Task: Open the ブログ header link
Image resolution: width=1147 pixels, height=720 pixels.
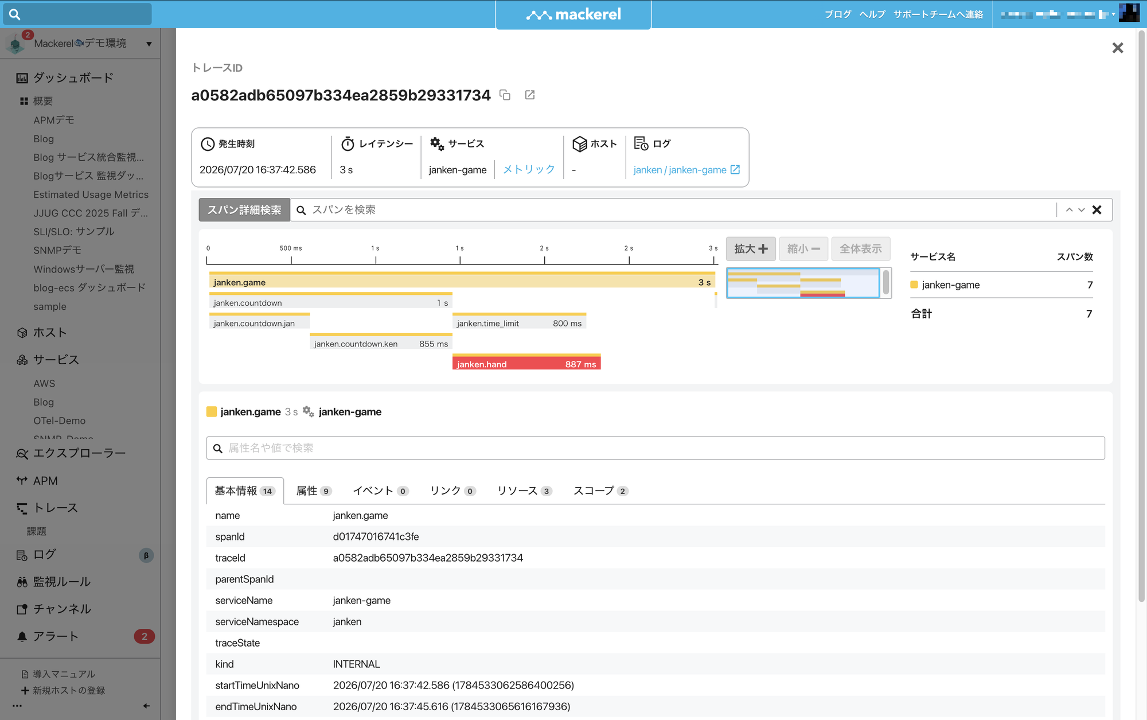Action: click(x=838, y=14)
